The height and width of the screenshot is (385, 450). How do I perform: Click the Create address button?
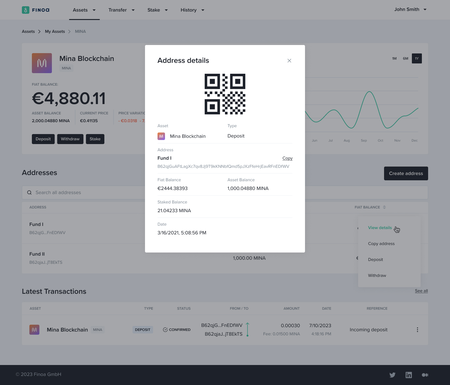click(x=406, y=173)
